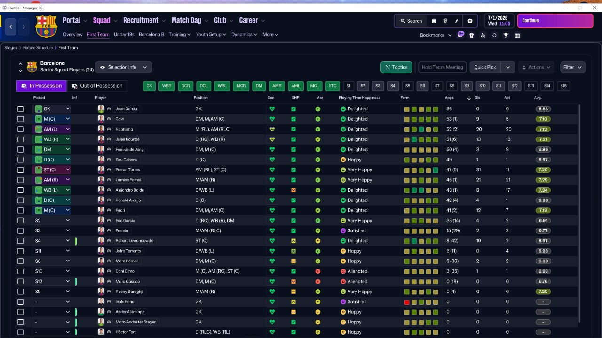
Task: Click the Search button
Action: click(x=411, y=21)
